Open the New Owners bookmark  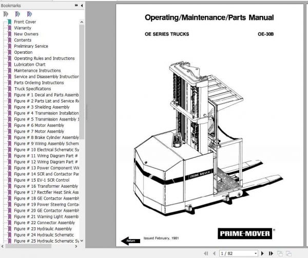(x=26, y=34)
